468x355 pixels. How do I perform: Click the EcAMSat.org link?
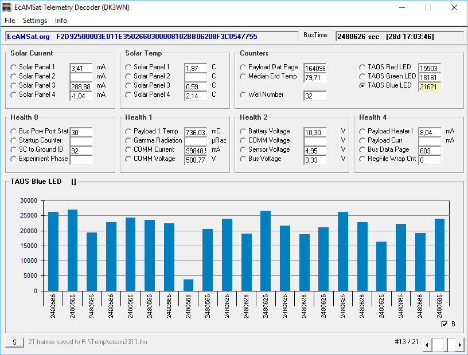28,37
